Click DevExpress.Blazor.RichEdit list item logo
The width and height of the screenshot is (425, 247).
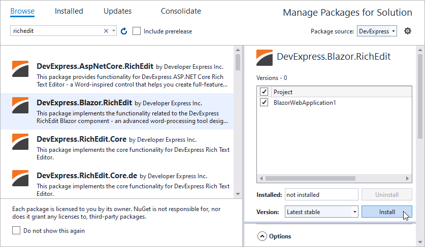(x=20, y=105)
